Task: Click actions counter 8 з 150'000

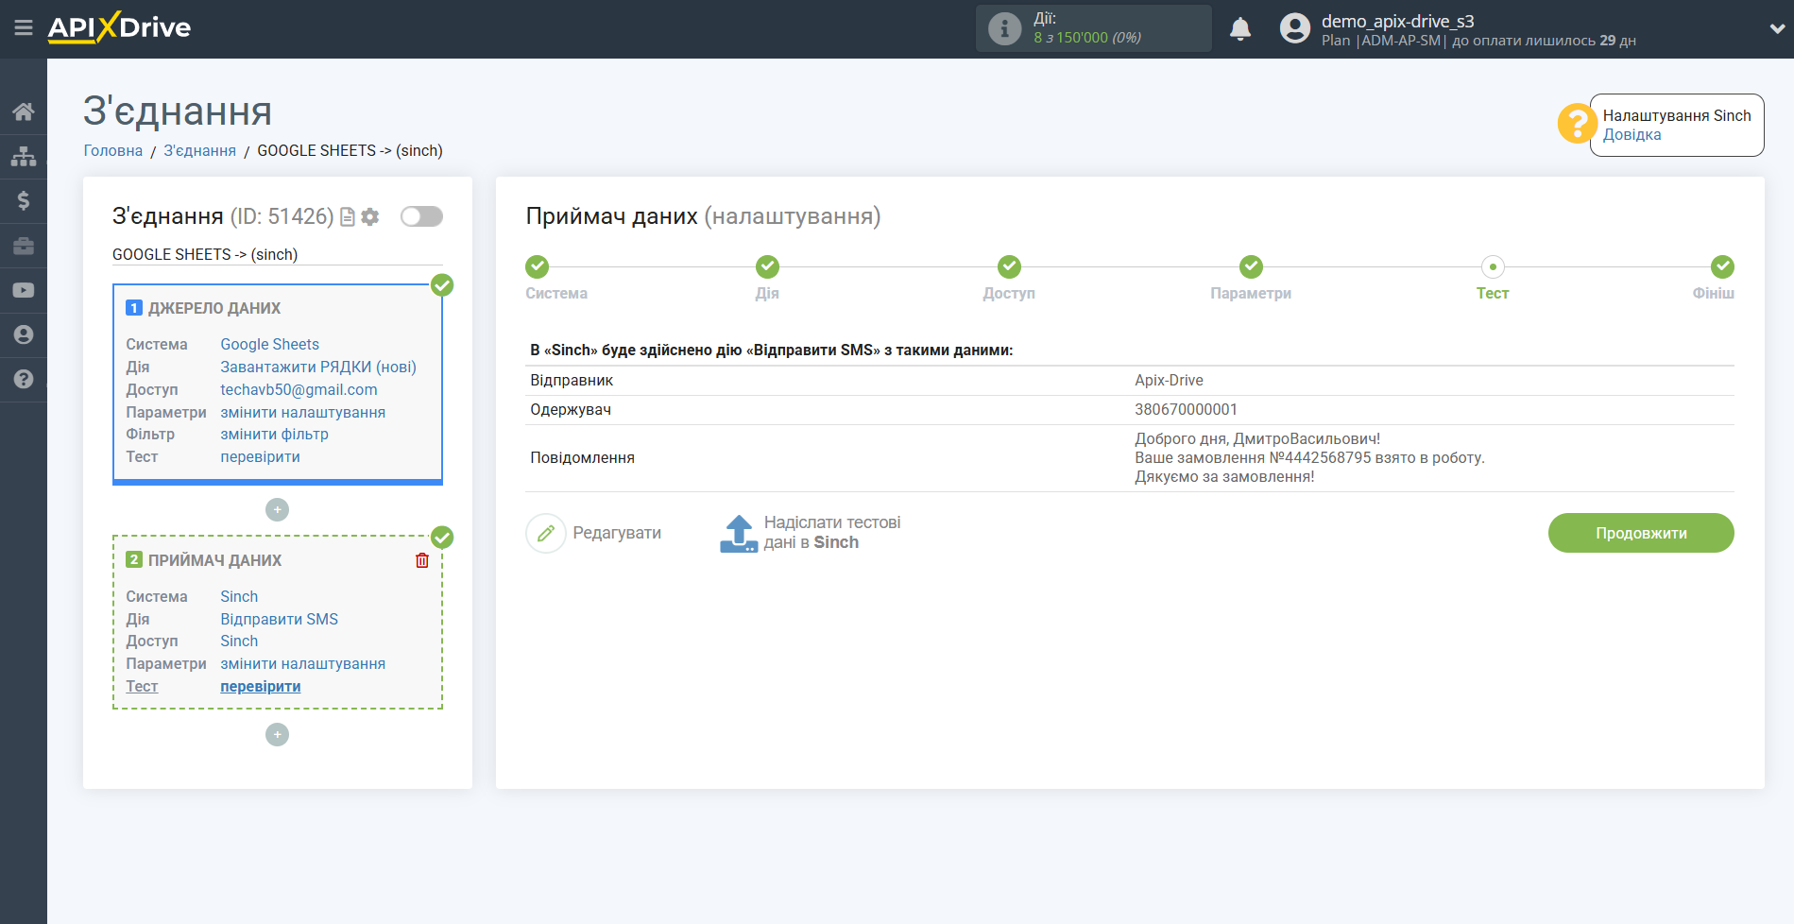Action: coord(1087,38)
